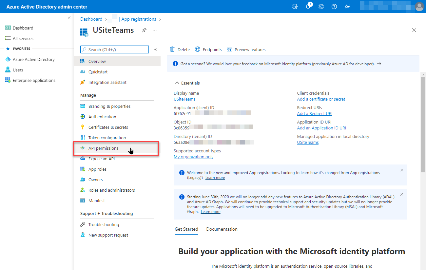Focus the Search (Ctrl+/) field
The width and height of the screenshot is (426, 270).
tap(115, 49)
